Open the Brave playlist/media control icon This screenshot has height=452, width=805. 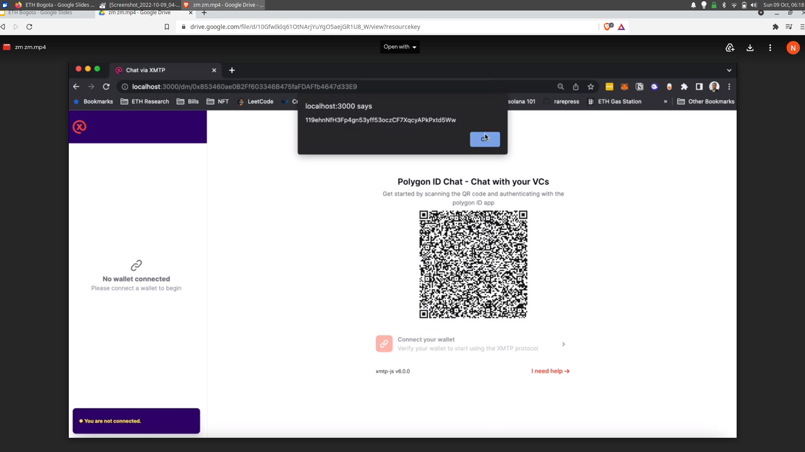tap(789, 27)
